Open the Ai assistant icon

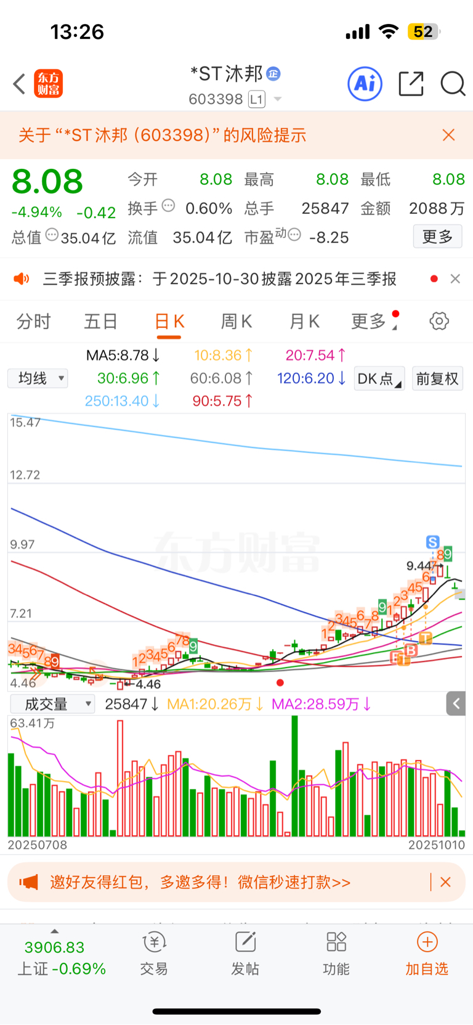[365, 83]
